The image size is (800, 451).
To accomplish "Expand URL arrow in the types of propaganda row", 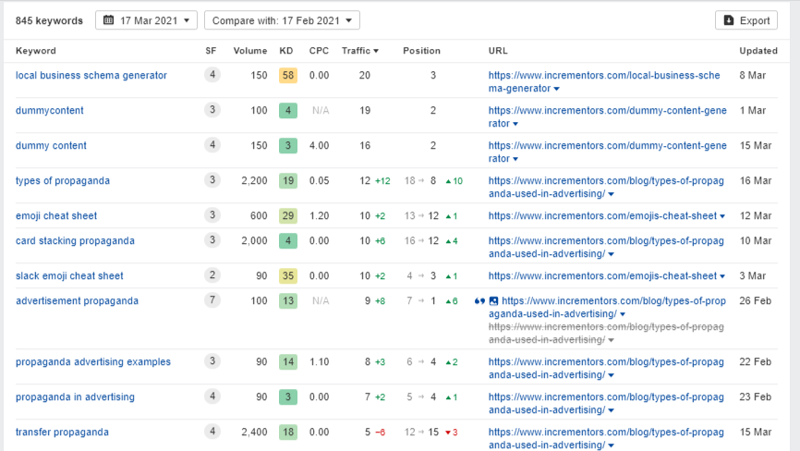I will [612, 194].
